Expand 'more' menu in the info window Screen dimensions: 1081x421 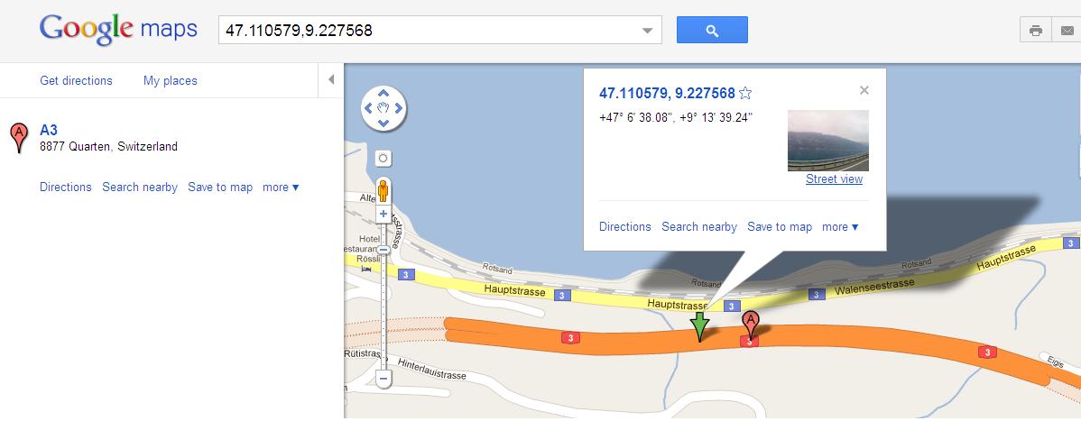pos(840,226)
